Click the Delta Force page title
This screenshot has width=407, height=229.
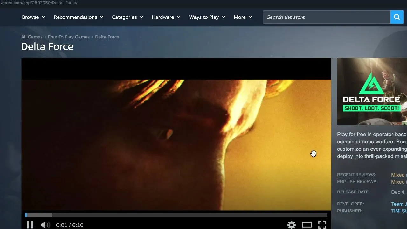pyautogui.click(x=47, y=47)
